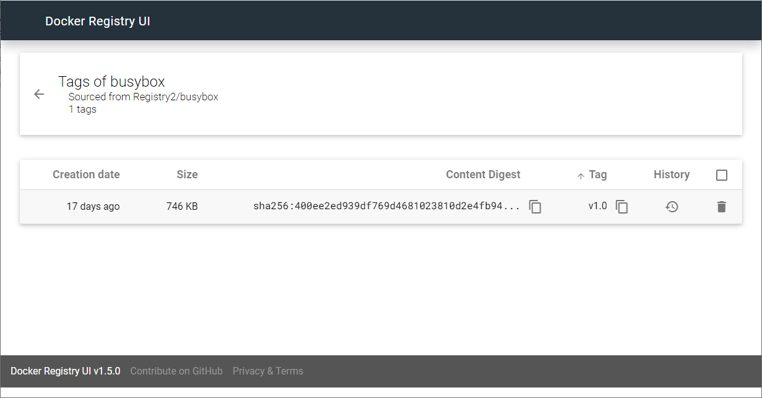The width and height of the screenshot is (762, 398).
Task: Click the v1.0 tag text
Action: coord(597,206)
